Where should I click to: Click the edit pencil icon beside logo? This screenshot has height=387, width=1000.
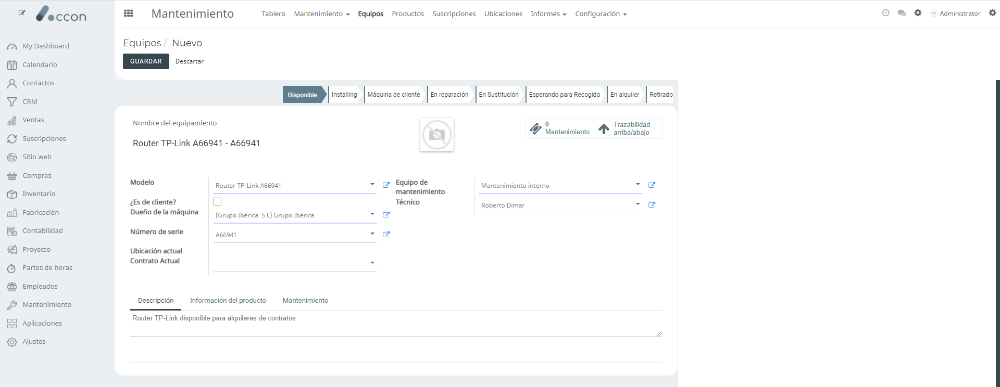(x=22, y=12)
